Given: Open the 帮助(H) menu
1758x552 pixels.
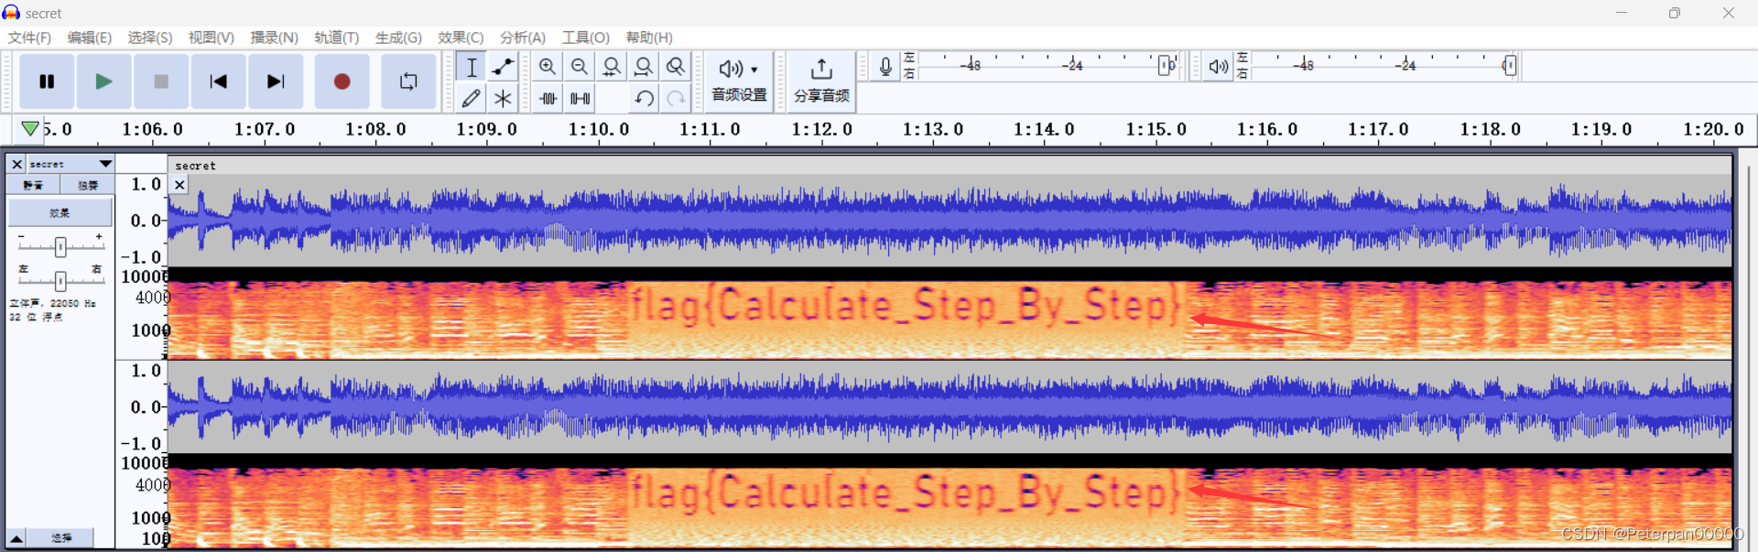Looking at the screenshot, I should coord(649,38).
